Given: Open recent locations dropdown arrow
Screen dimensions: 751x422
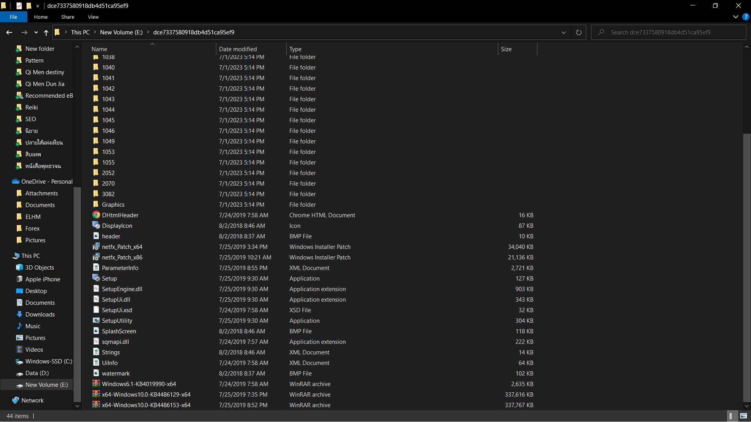Looking at the screenshot, I should click(x=36, y=32).
